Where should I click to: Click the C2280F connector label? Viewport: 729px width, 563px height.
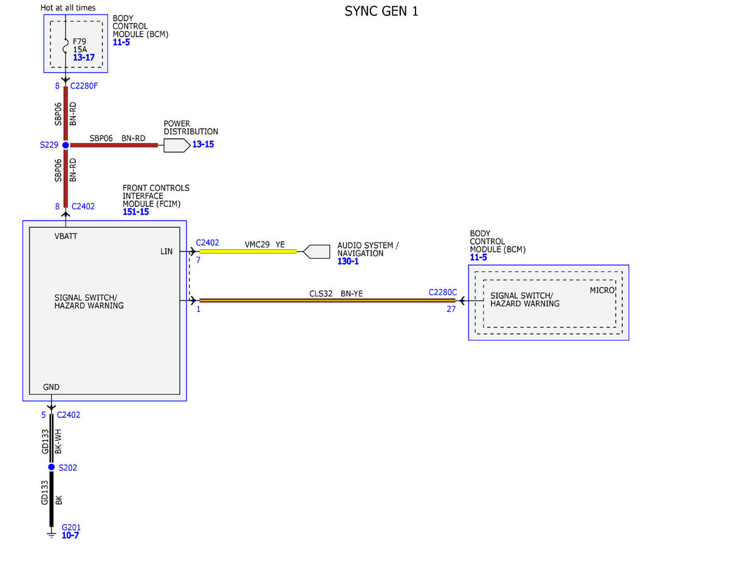(x=84, y=86)
